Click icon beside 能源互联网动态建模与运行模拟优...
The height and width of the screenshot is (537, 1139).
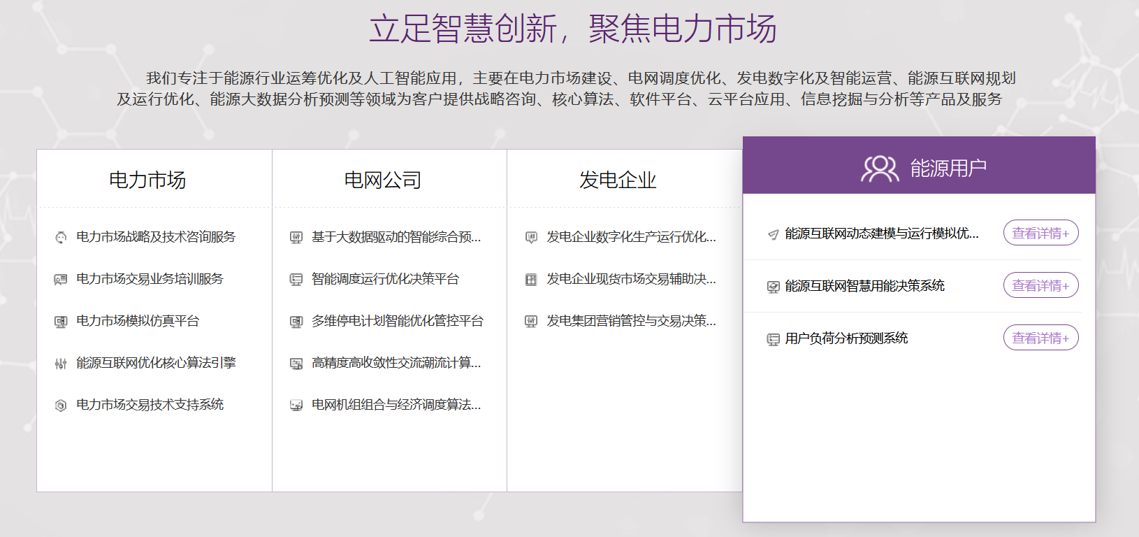[x=773, y=234]
